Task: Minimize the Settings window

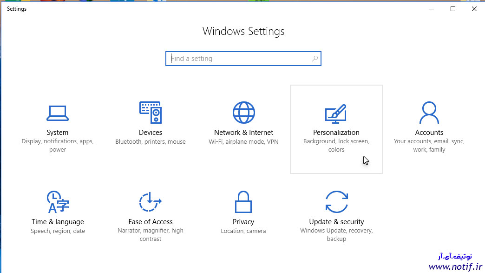Action: (432, 9)
